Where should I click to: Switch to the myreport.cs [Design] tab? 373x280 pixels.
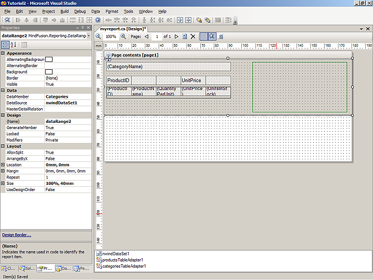click(123, 29)
